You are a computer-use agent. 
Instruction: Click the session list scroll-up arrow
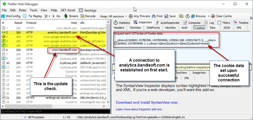108,23
